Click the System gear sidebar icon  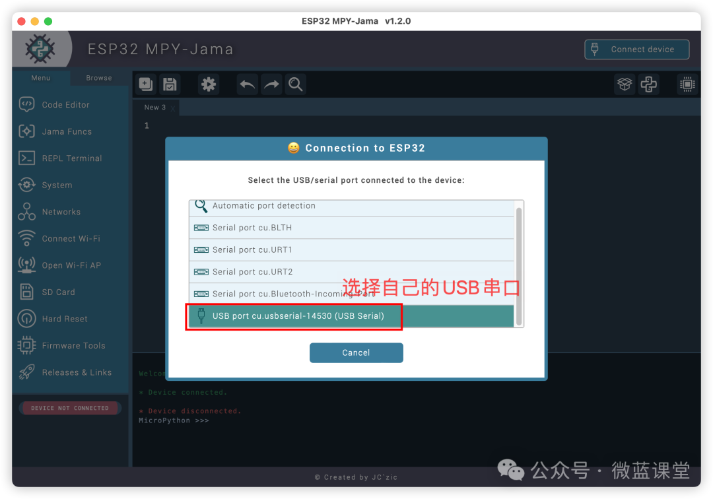(x=27, y=185)
